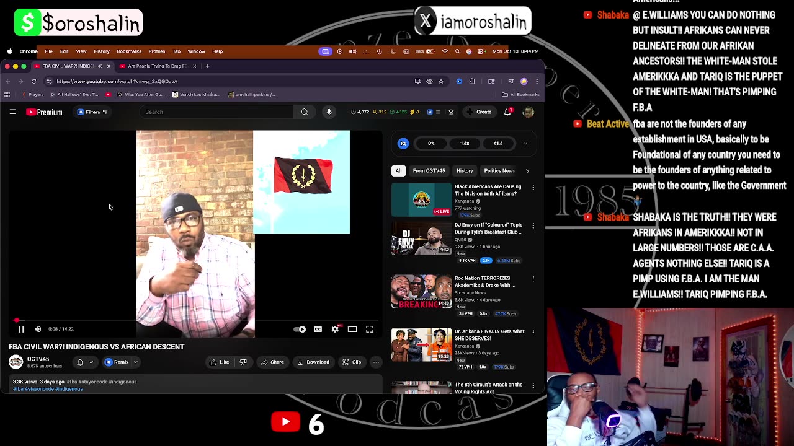Open the Chrome Bookmarks menu
Viewport: 794px width, 446px height.
pos(129,51)
